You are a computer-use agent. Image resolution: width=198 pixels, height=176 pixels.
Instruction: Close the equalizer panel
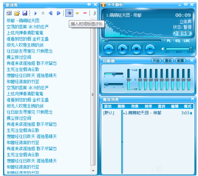pyautogui.click(x=192, y=60)
